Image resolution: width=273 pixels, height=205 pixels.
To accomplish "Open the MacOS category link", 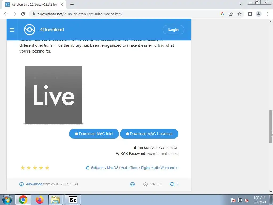I will (113, 168).
